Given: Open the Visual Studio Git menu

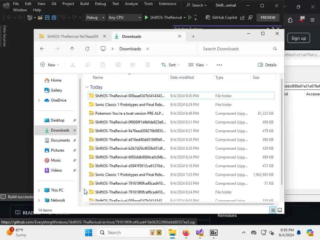Looking at the screenshot, I should pos(54,4).
